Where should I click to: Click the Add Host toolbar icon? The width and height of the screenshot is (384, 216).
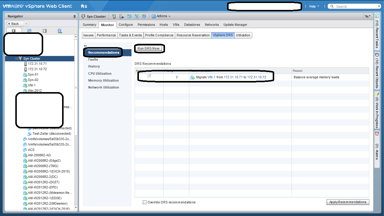pos(114,16)
